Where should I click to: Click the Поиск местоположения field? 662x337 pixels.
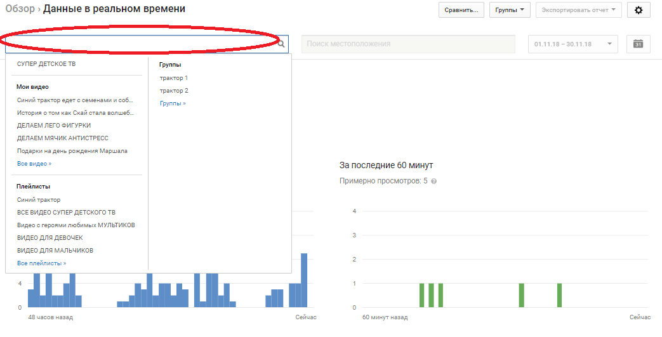click(407, 44)
